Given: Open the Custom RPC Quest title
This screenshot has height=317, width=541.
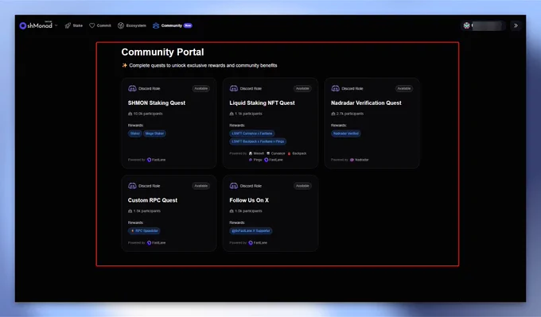Looking at the screenshot, I should [153, 200].
